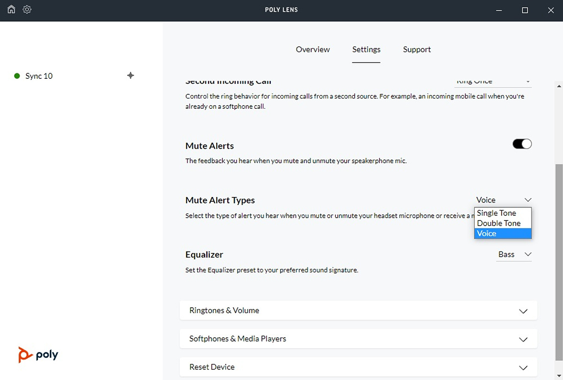The image size is (563, 380).
Task: Expand the Softphones & Media Players section
Action: click(x=358, y=339)
